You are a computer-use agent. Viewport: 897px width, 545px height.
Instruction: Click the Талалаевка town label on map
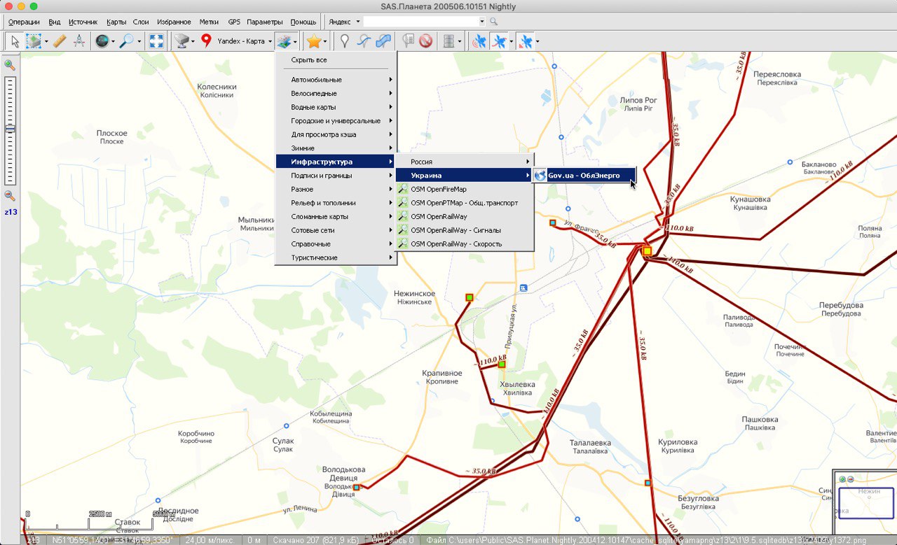click(590, 443)
